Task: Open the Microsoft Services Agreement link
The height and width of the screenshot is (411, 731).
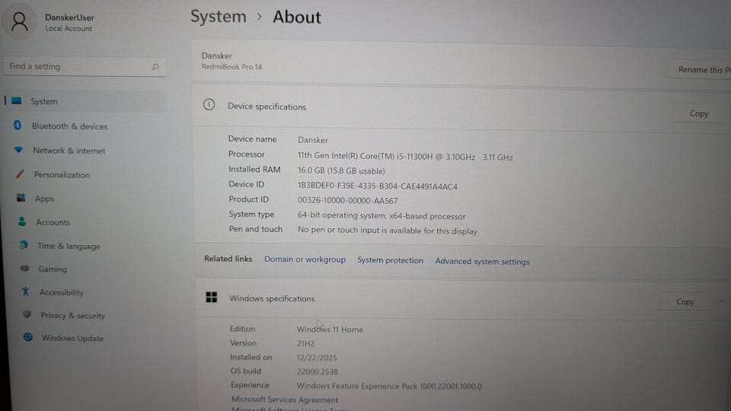Action: [x=285, y=400]
